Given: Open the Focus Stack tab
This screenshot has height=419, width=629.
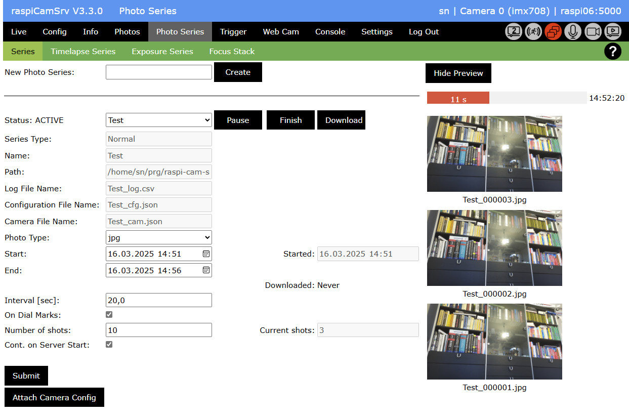Looking at the screenshot, I should tap(232, 51).
